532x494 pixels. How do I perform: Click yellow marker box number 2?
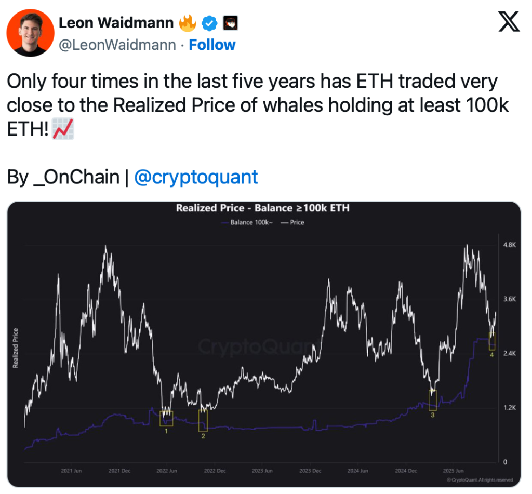(x=203, y=420)
